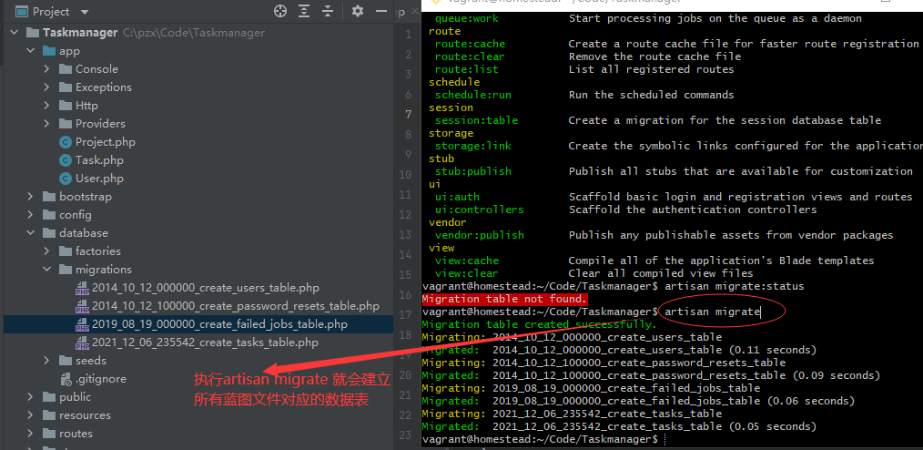Click 'artisan migrate:status' command text in terminal

[734, 286]
